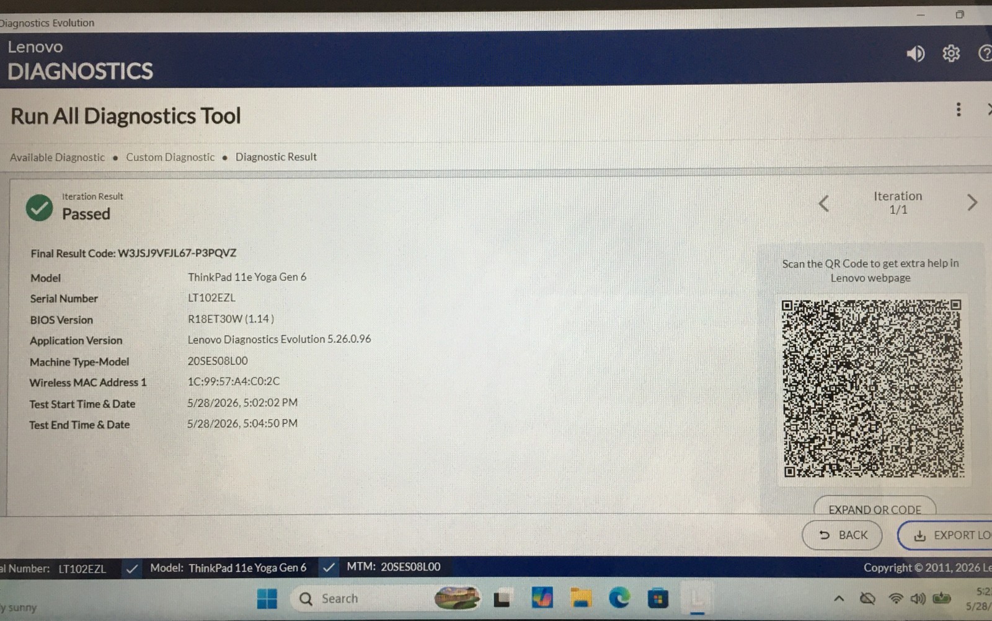
Task: Click the 'Test Start Time & Date' label
Action: coord(82,404)
